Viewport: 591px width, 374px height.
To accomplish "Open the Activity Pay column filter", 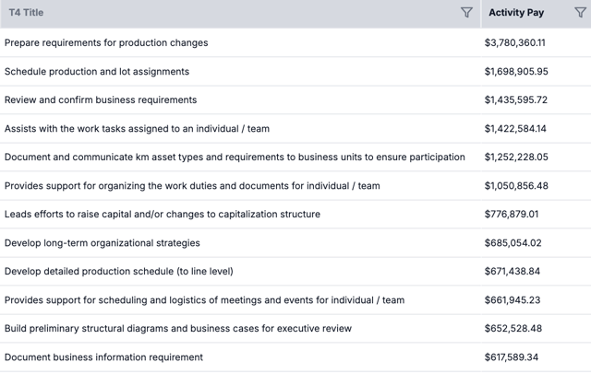I will (580, 13).
